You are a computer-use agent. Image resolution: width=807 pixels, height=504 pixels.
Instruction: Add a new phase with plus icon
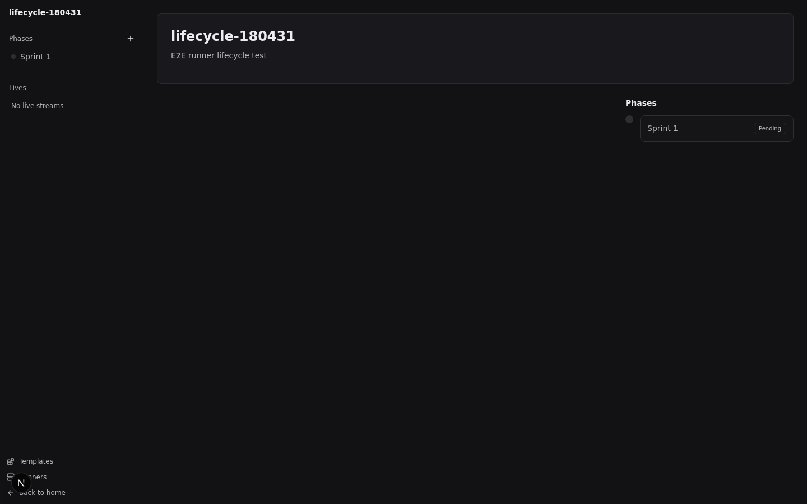point(131,39)
